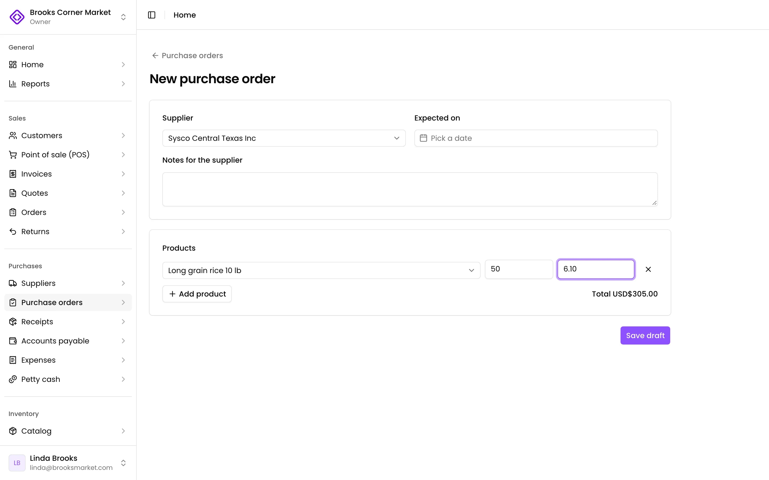769x480 pixels.
Task: Go back to Purchase orders link
Action: point(187,55)
